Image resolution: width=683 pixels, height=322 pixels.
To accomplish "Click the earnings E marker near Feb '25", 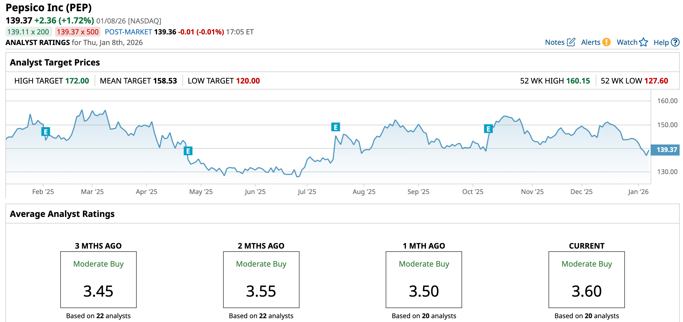I will tap(46, 132).
